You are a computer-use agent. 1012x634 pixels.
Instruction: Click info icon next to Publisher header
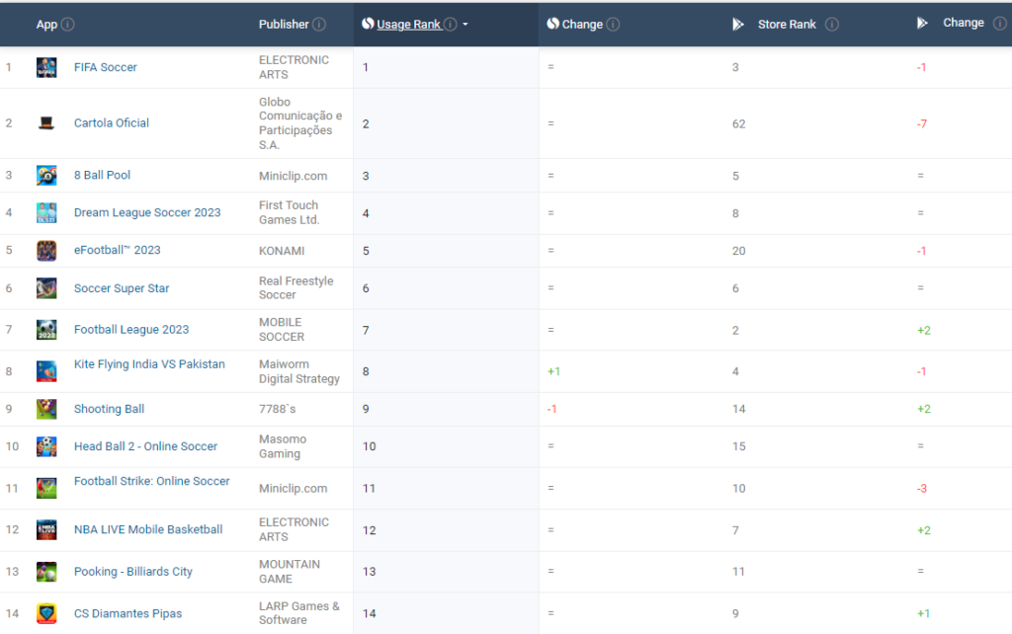tap(318, 25)
